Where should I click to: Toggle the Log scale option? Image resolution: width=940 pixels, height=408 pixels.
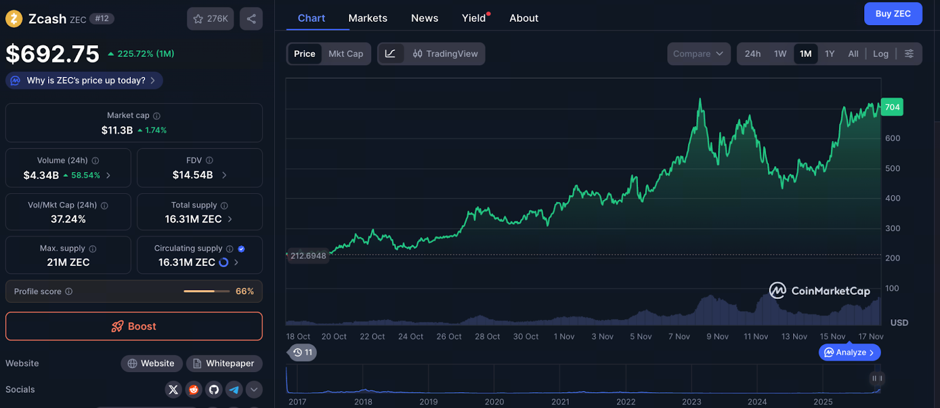click(x=880, y=53)
